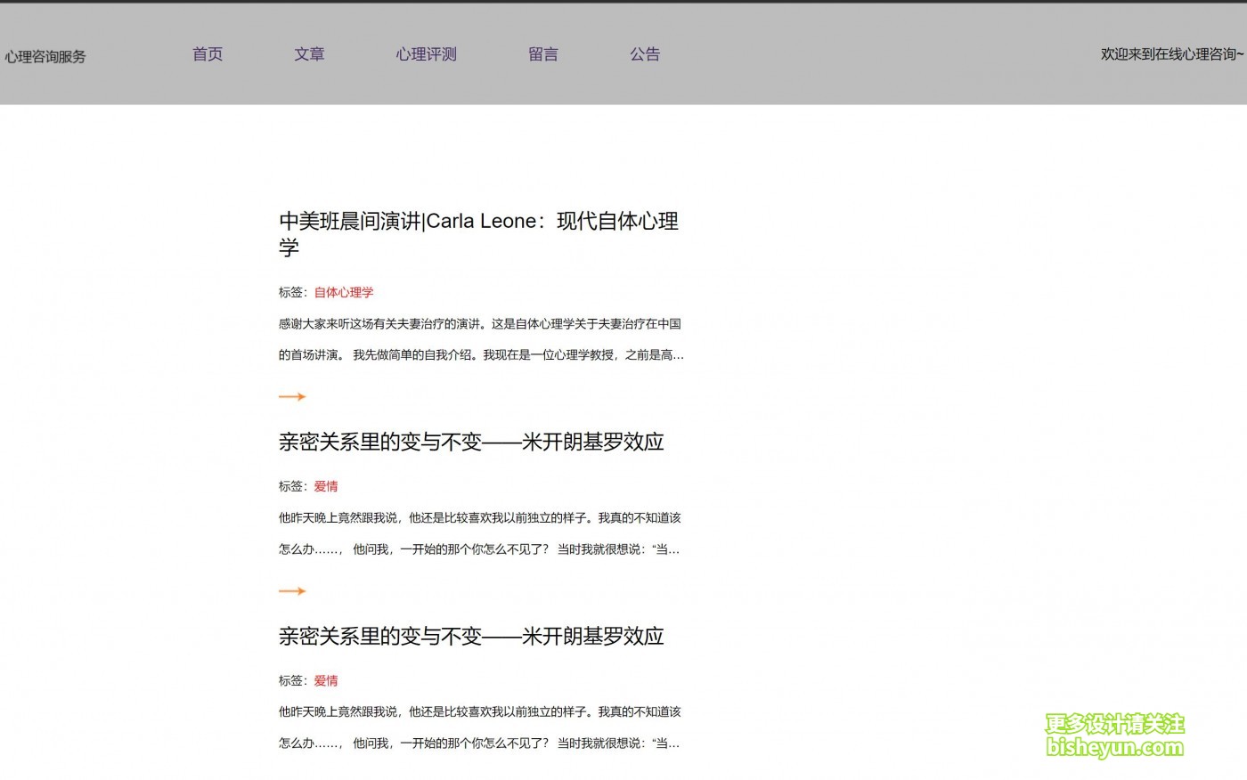Screen dimensions: 1247x780
Task: Click the 欢迎来到在线心理咨询 welcome text
Action: [x=1170, y=54]
